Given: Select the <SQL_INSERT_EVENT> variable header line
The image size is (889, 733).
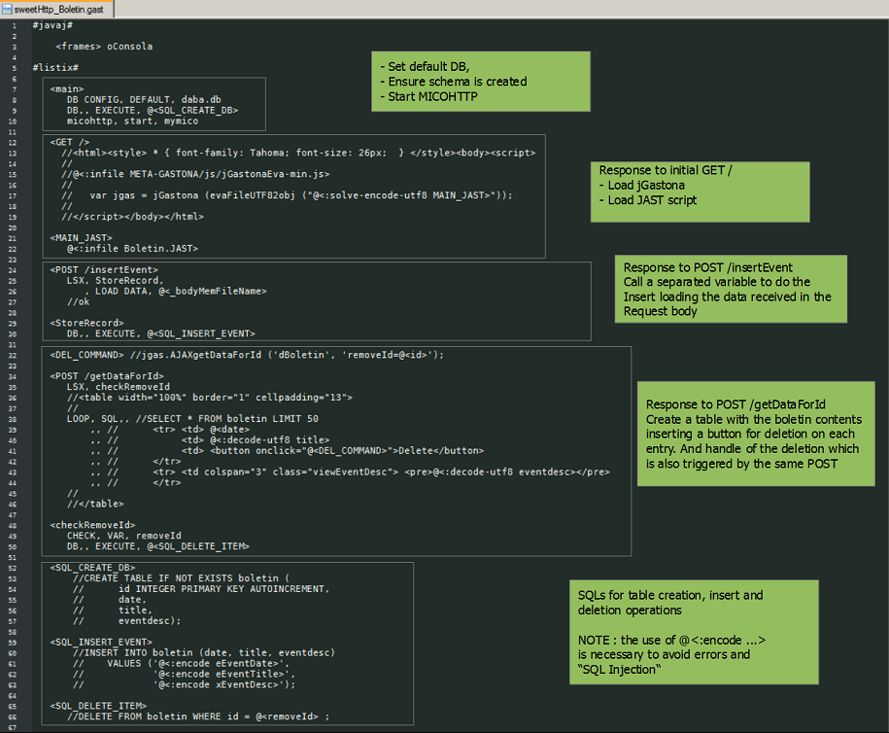Looking at the screenshot, I should [x=101, y=643].
